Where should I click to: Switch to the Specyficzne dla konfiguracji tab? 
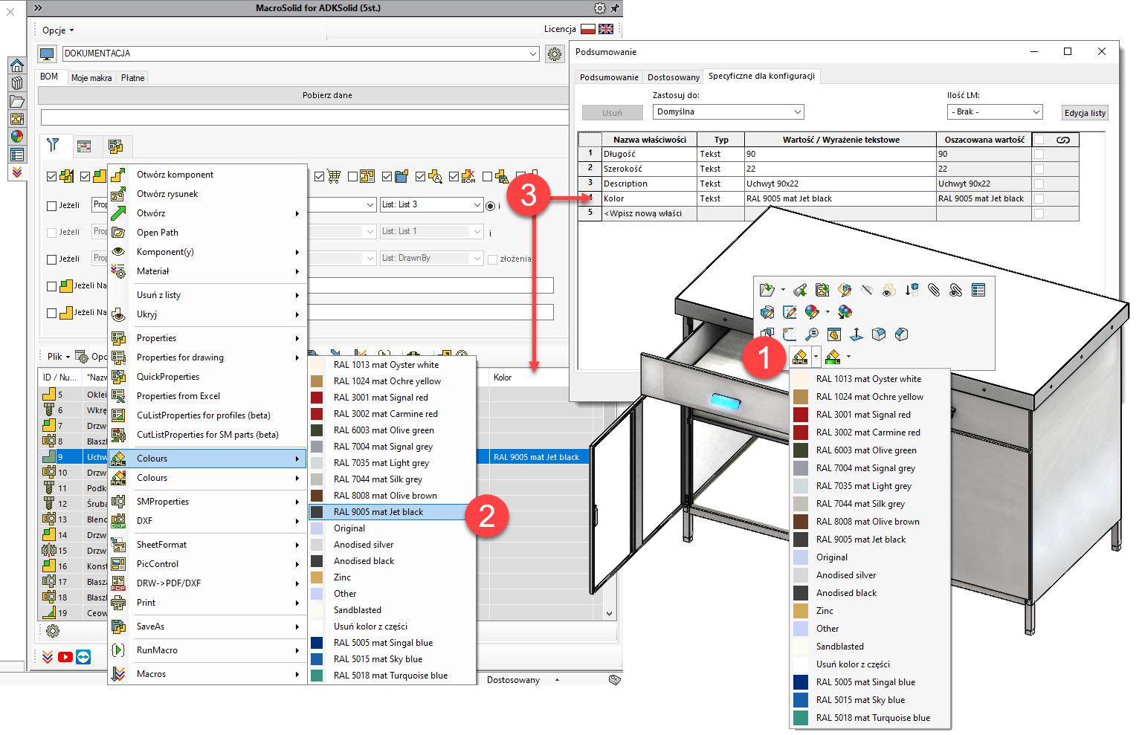[x=761, y=76]
